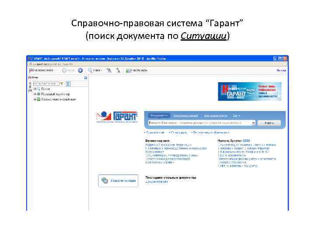Open Энциклопедия решений. Налоги и взносы link

247,145
